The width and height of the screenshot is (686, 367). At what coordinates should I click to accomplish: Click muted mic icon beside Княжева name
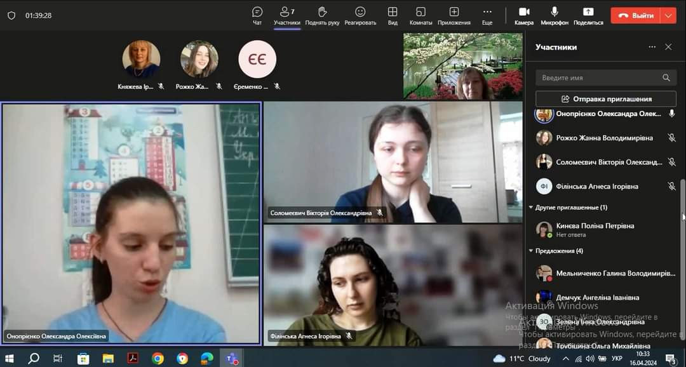coord(161,86)
